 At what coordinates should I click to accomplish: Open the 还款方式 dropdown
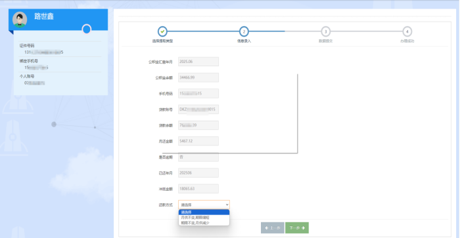[x=204, y=205]
